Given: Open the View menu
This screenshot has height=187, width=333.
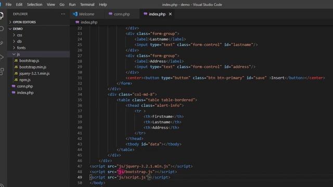Looking at the screenshot, I should (x=51, y=5).
